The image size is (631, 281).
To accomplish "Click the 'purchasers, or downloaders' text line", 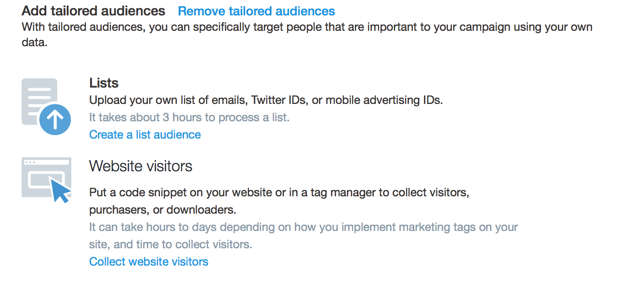I will 163,210.
